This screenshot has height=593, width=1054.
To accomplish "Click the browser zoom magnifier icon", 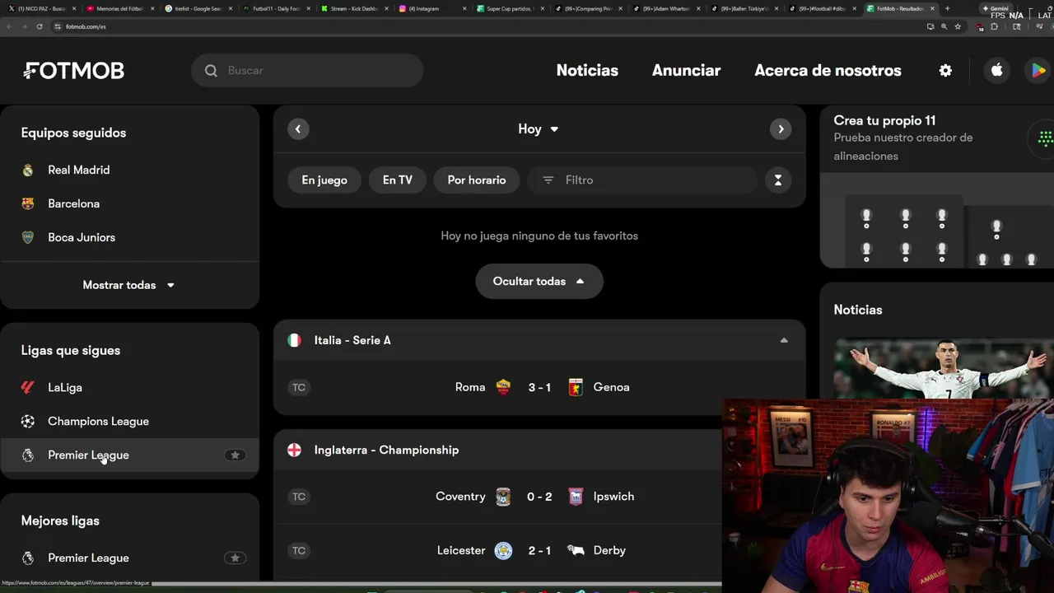I will tap(944, 26).
